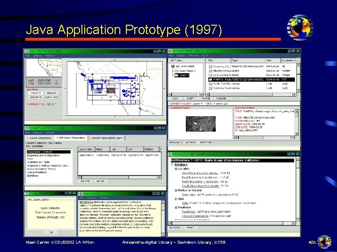Screen dimensions: 337x252
Task: Click COPY button in Workspace
Action: (x=190, y=98)
